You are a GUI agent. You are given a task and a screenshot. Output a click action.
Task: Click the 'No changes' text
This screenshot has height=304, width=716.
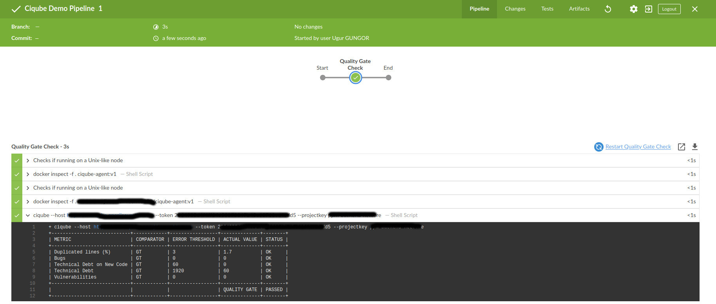(x=309, y=27)
